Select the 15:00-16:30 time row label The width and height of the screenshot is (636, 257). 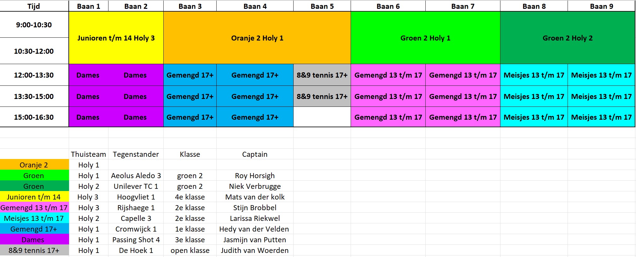point(34,117)
